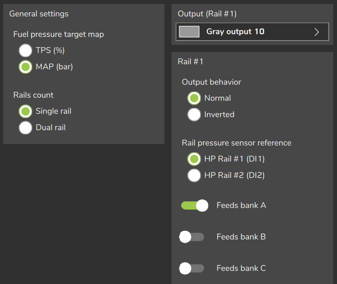This screenshot has height=284, width=337.
Task: Click the General settings heading
Action: tap(39, 14)
